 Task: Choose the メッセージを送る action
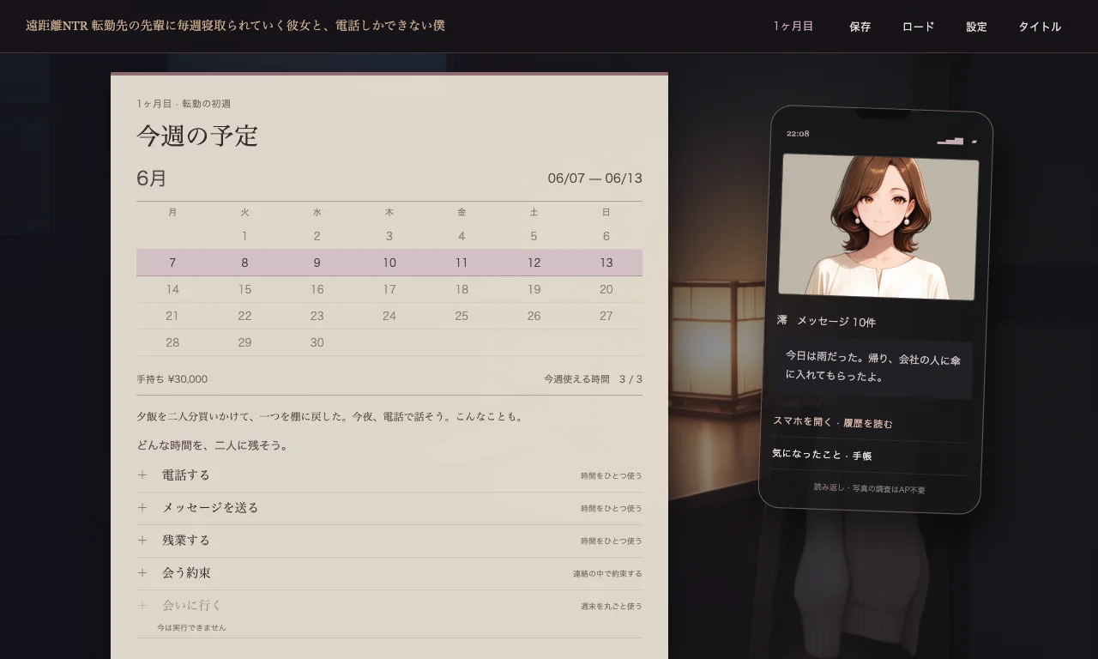(389, 508)
